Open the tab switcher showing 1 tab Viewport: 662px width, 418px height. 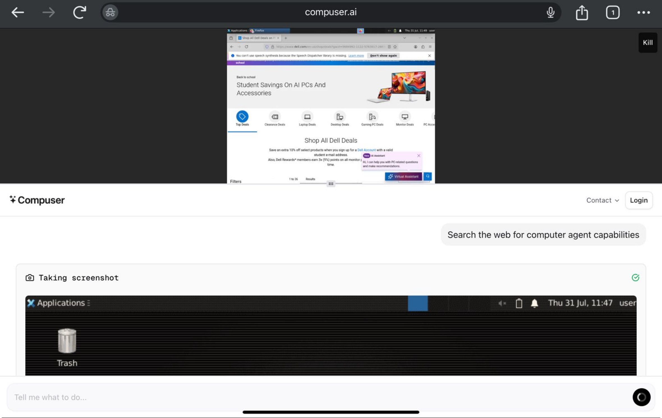pyautogui.click(x=613, y=12)
